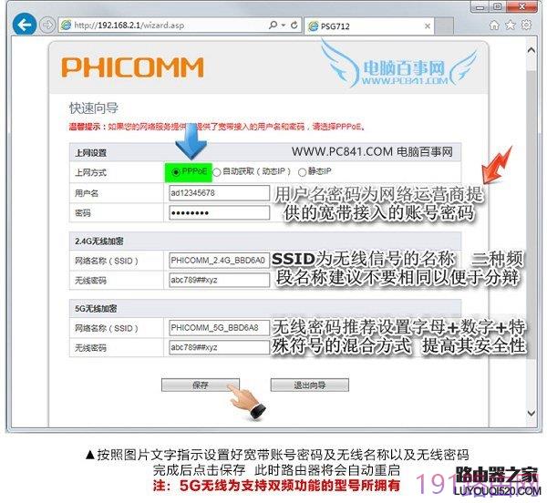The width and height of the screenshot is (547, 503).
Task: Click the browser back arrow button
Action: point(25,25)
